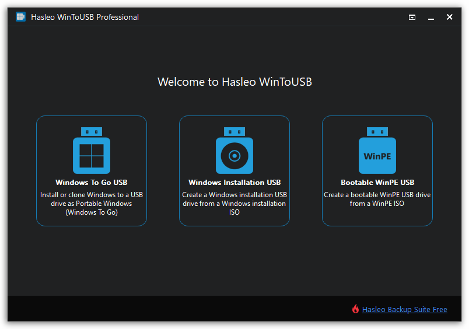Screen dimensions: 469x329
Task: Click 'Install or clone Windows to a USB' description
Action: click(x=92, y=204)
